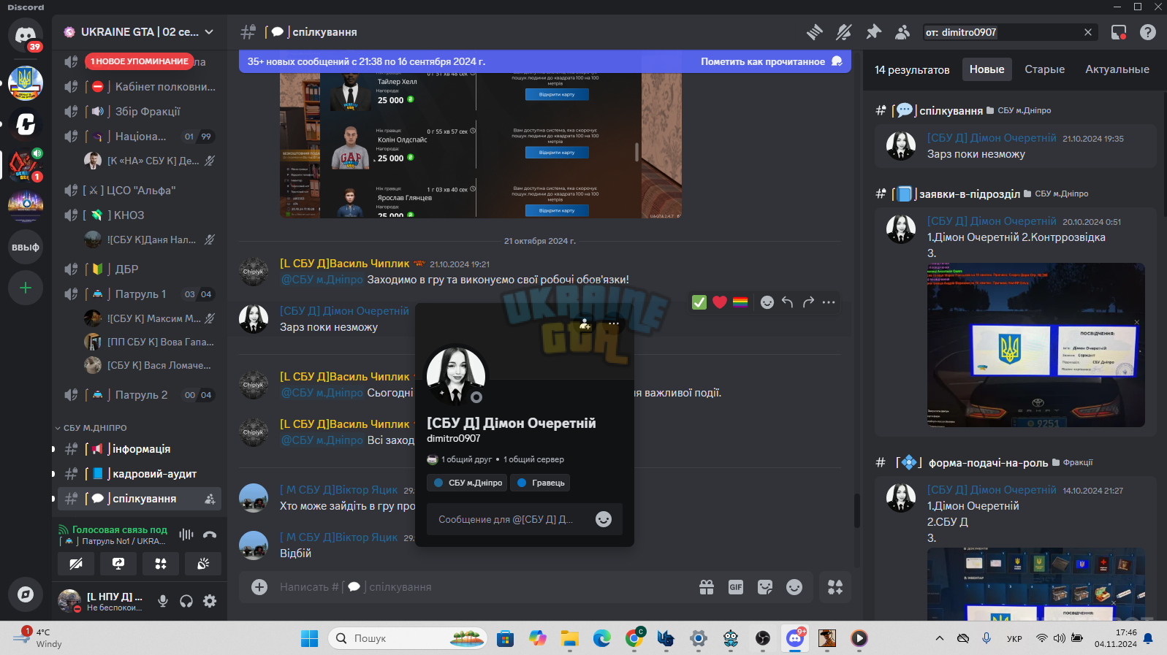Clear the search field with the X

[x=1088, y=32]
